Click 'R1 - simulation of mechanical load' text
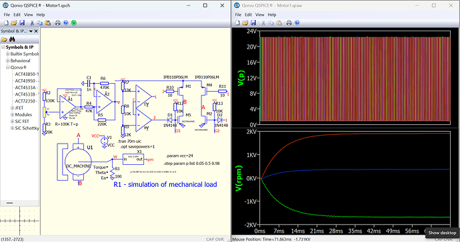The width and height of the screenshot is (460, 242). click(x=165, y=184)
